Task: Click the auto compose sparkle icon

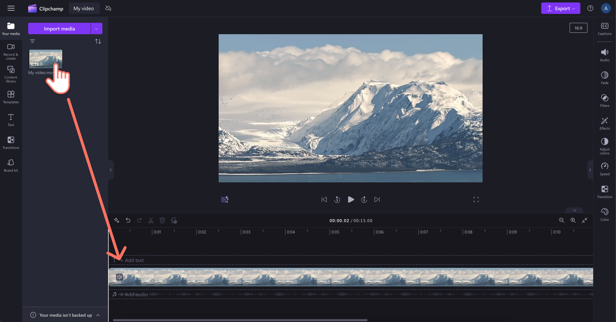Action: coord(117,220)
